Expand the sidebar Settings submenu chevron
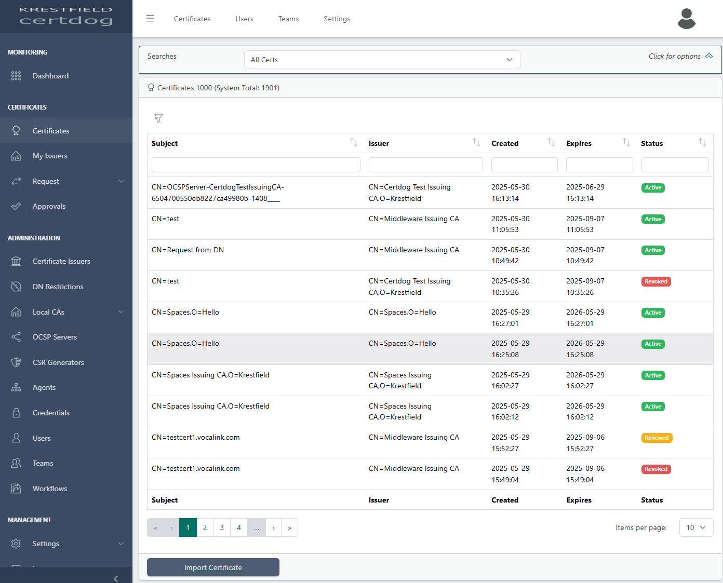 121,544
